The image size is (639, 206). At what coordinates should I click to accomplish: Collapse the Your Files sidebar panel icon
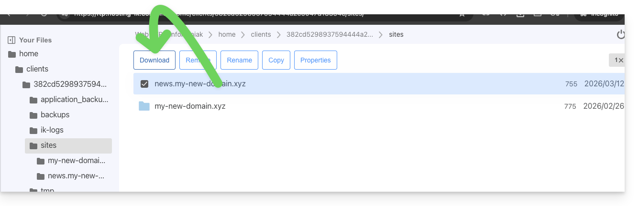11,40
